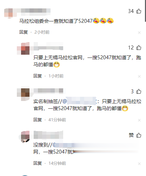Reply to the 1小时前 comment
The image size is (146, 176).
38,76
